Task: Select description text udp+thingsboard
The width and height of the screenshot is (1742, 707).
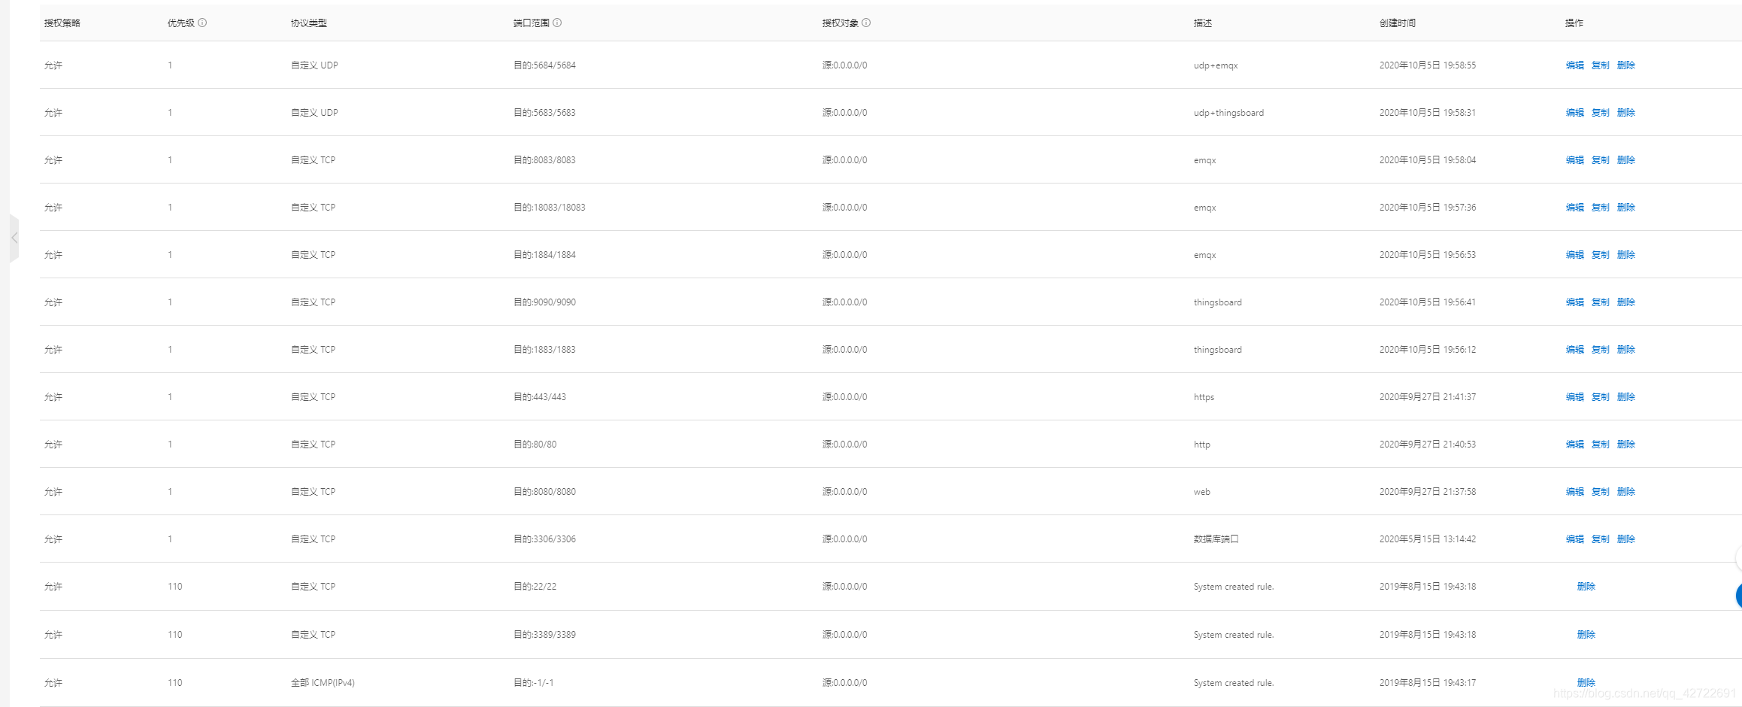Action: (1228, 113)
